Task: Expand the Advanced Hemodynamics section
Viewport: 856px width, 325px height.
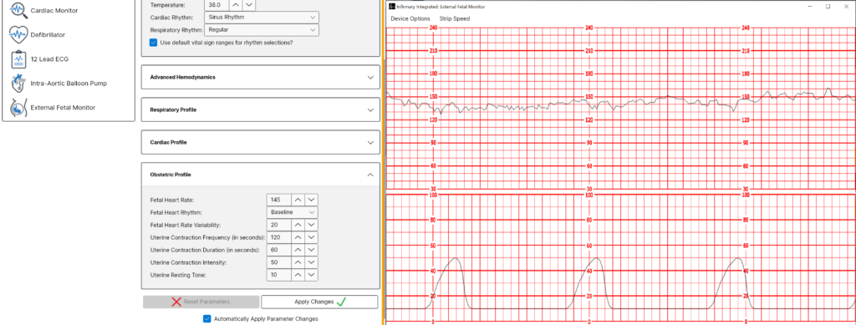Action: (x=260, y=78)
